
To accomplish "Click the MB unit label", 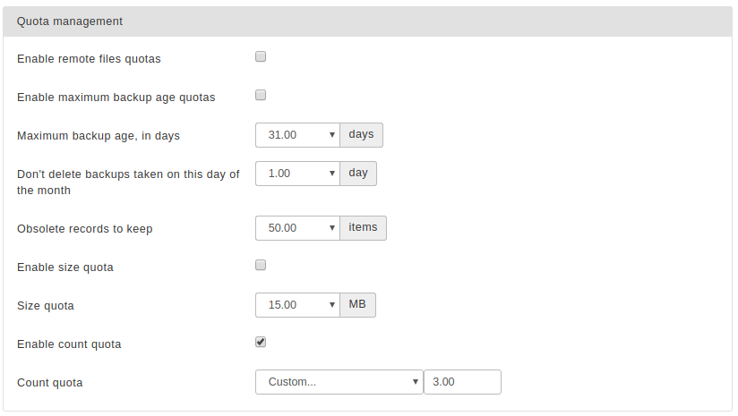I will [x=357, y=305].
